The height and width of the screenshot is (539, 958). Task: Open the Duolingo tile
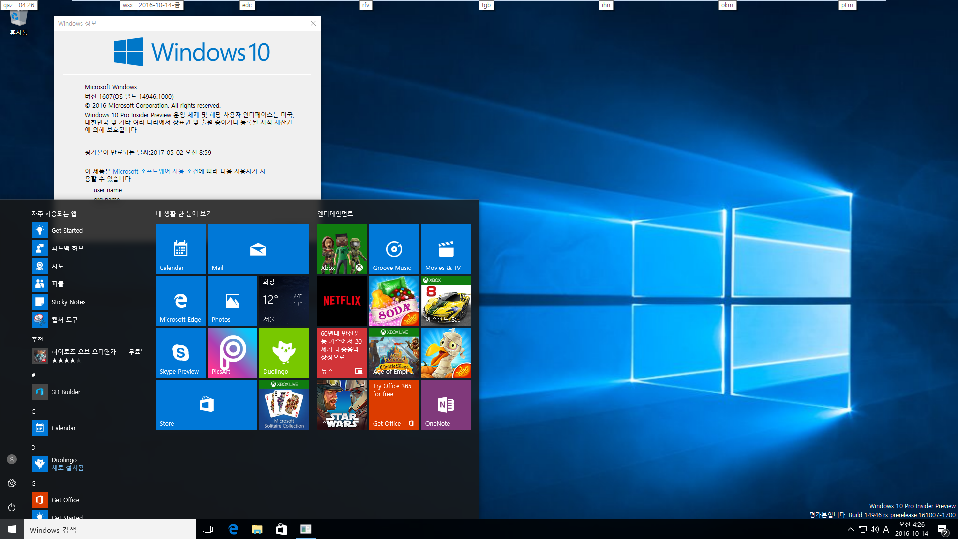point(284,352)
